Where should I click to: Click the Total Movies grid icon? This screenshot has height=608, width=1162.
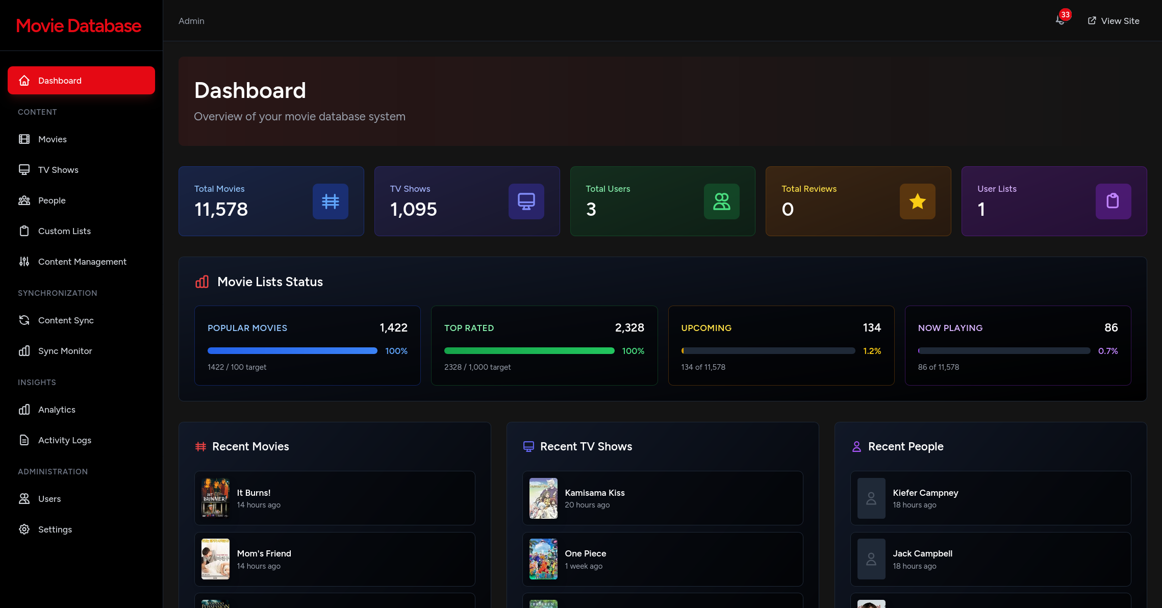point(330,201)
